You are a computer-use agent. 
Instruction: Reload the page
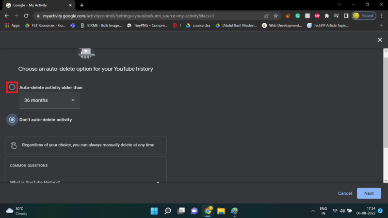(x=26, y=16)
